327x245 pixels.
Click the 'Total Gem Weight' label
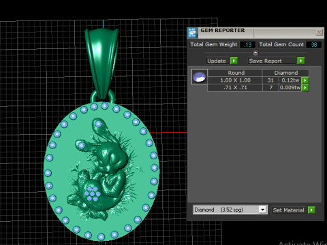(214, 44)
